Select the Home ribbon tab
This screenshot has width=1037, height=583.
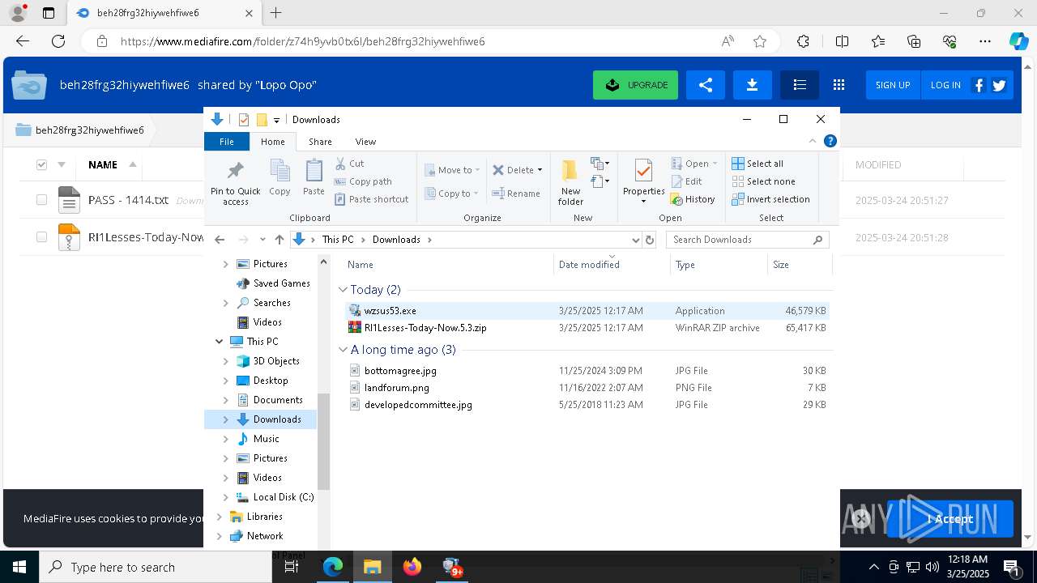click(273, 142)
